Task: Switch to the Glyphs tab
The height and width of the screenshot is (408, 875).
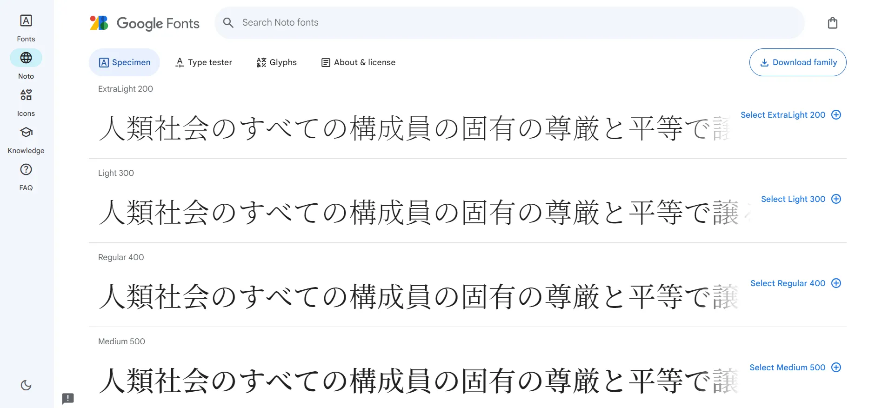Action: tap(276, 62)
